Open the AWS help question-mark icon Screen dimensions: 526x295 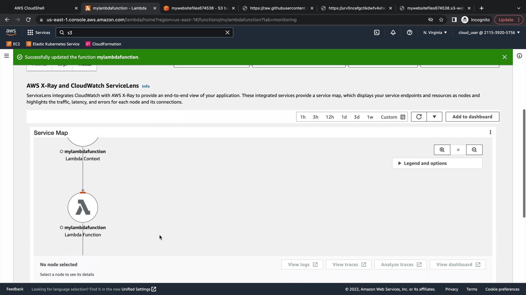click(410, 33)
